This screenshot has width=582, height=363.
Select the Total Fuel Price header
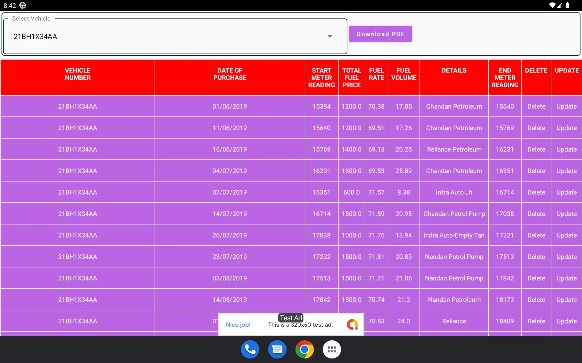pos(352,78)
